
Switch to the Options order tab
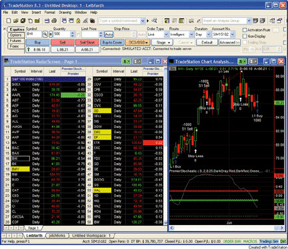pyautogui.click(x=15, y=35)
